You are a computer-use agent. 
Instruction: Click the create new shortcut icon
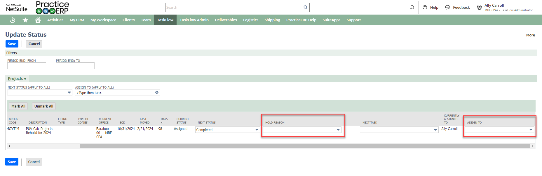click(x=412, y=8)
